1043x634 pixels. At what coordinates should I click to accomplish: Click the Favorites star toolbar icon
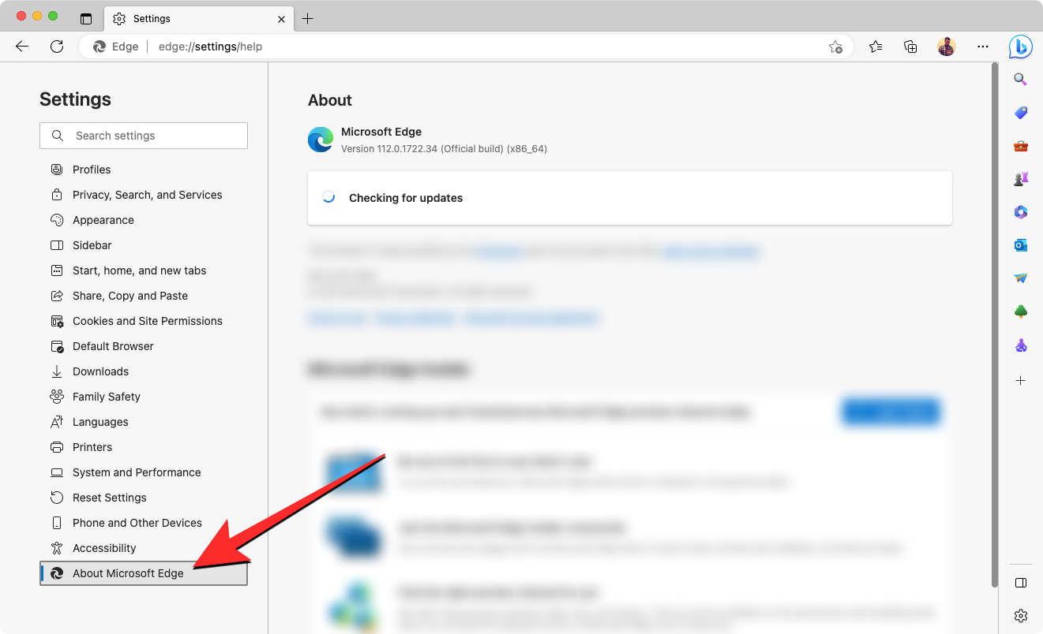click(876, 47)
